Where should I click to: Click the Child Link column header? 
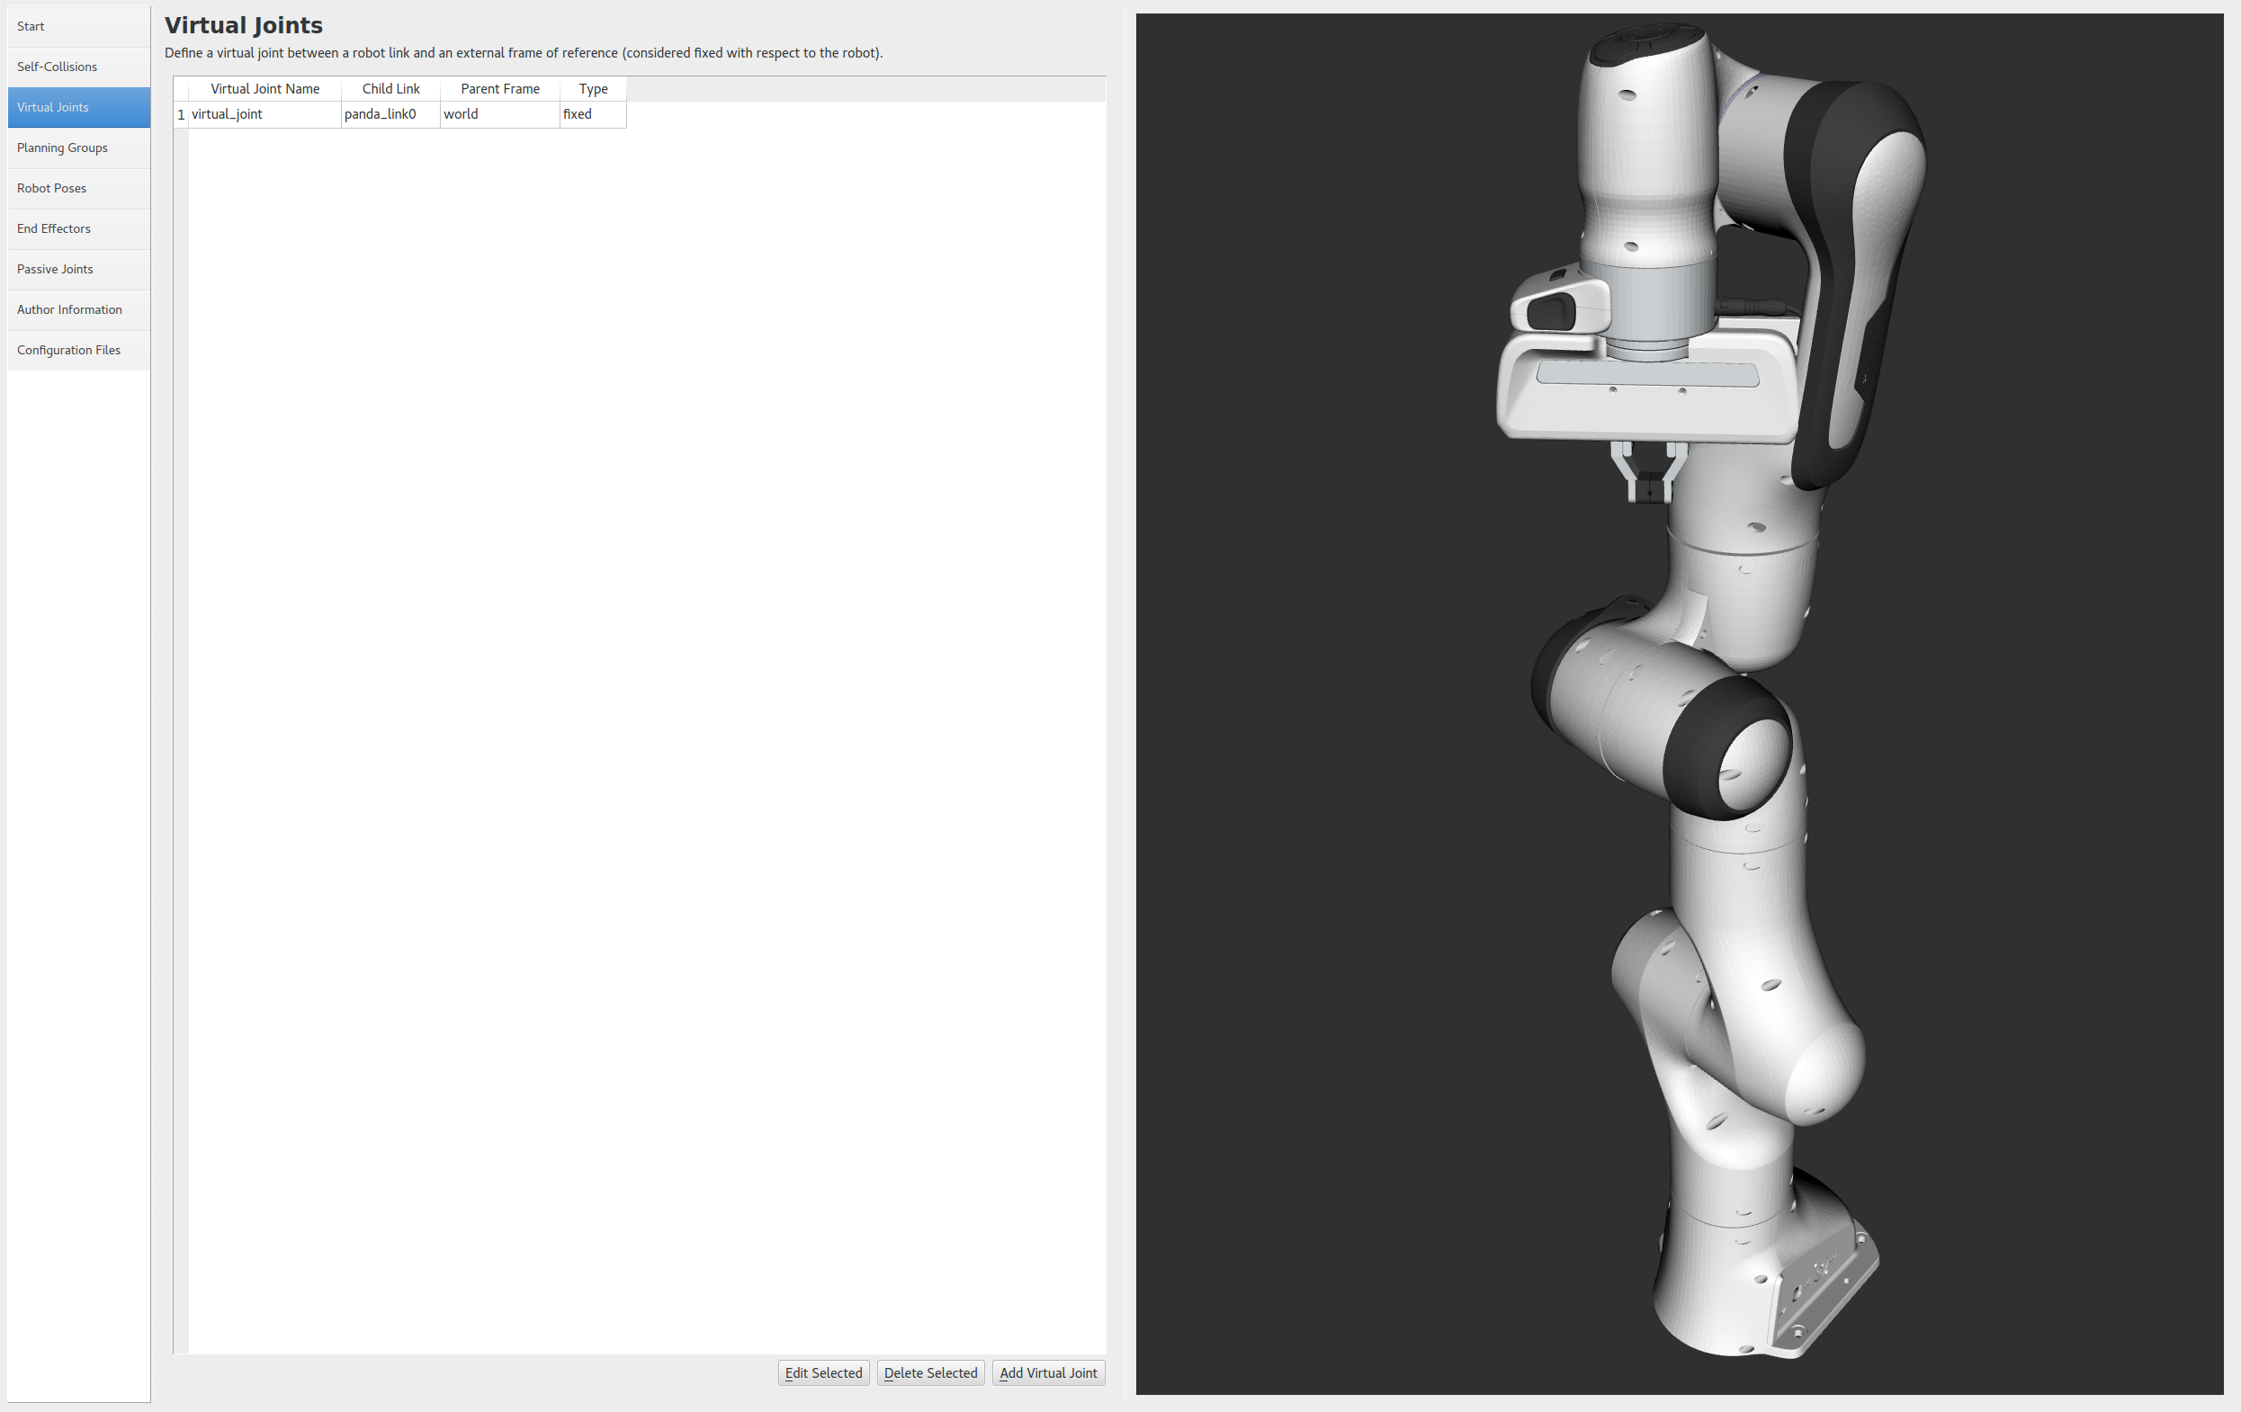click(390, 89)
